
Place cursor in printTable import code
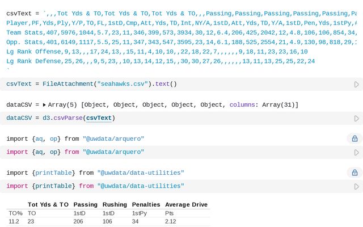tap(255, 186)
